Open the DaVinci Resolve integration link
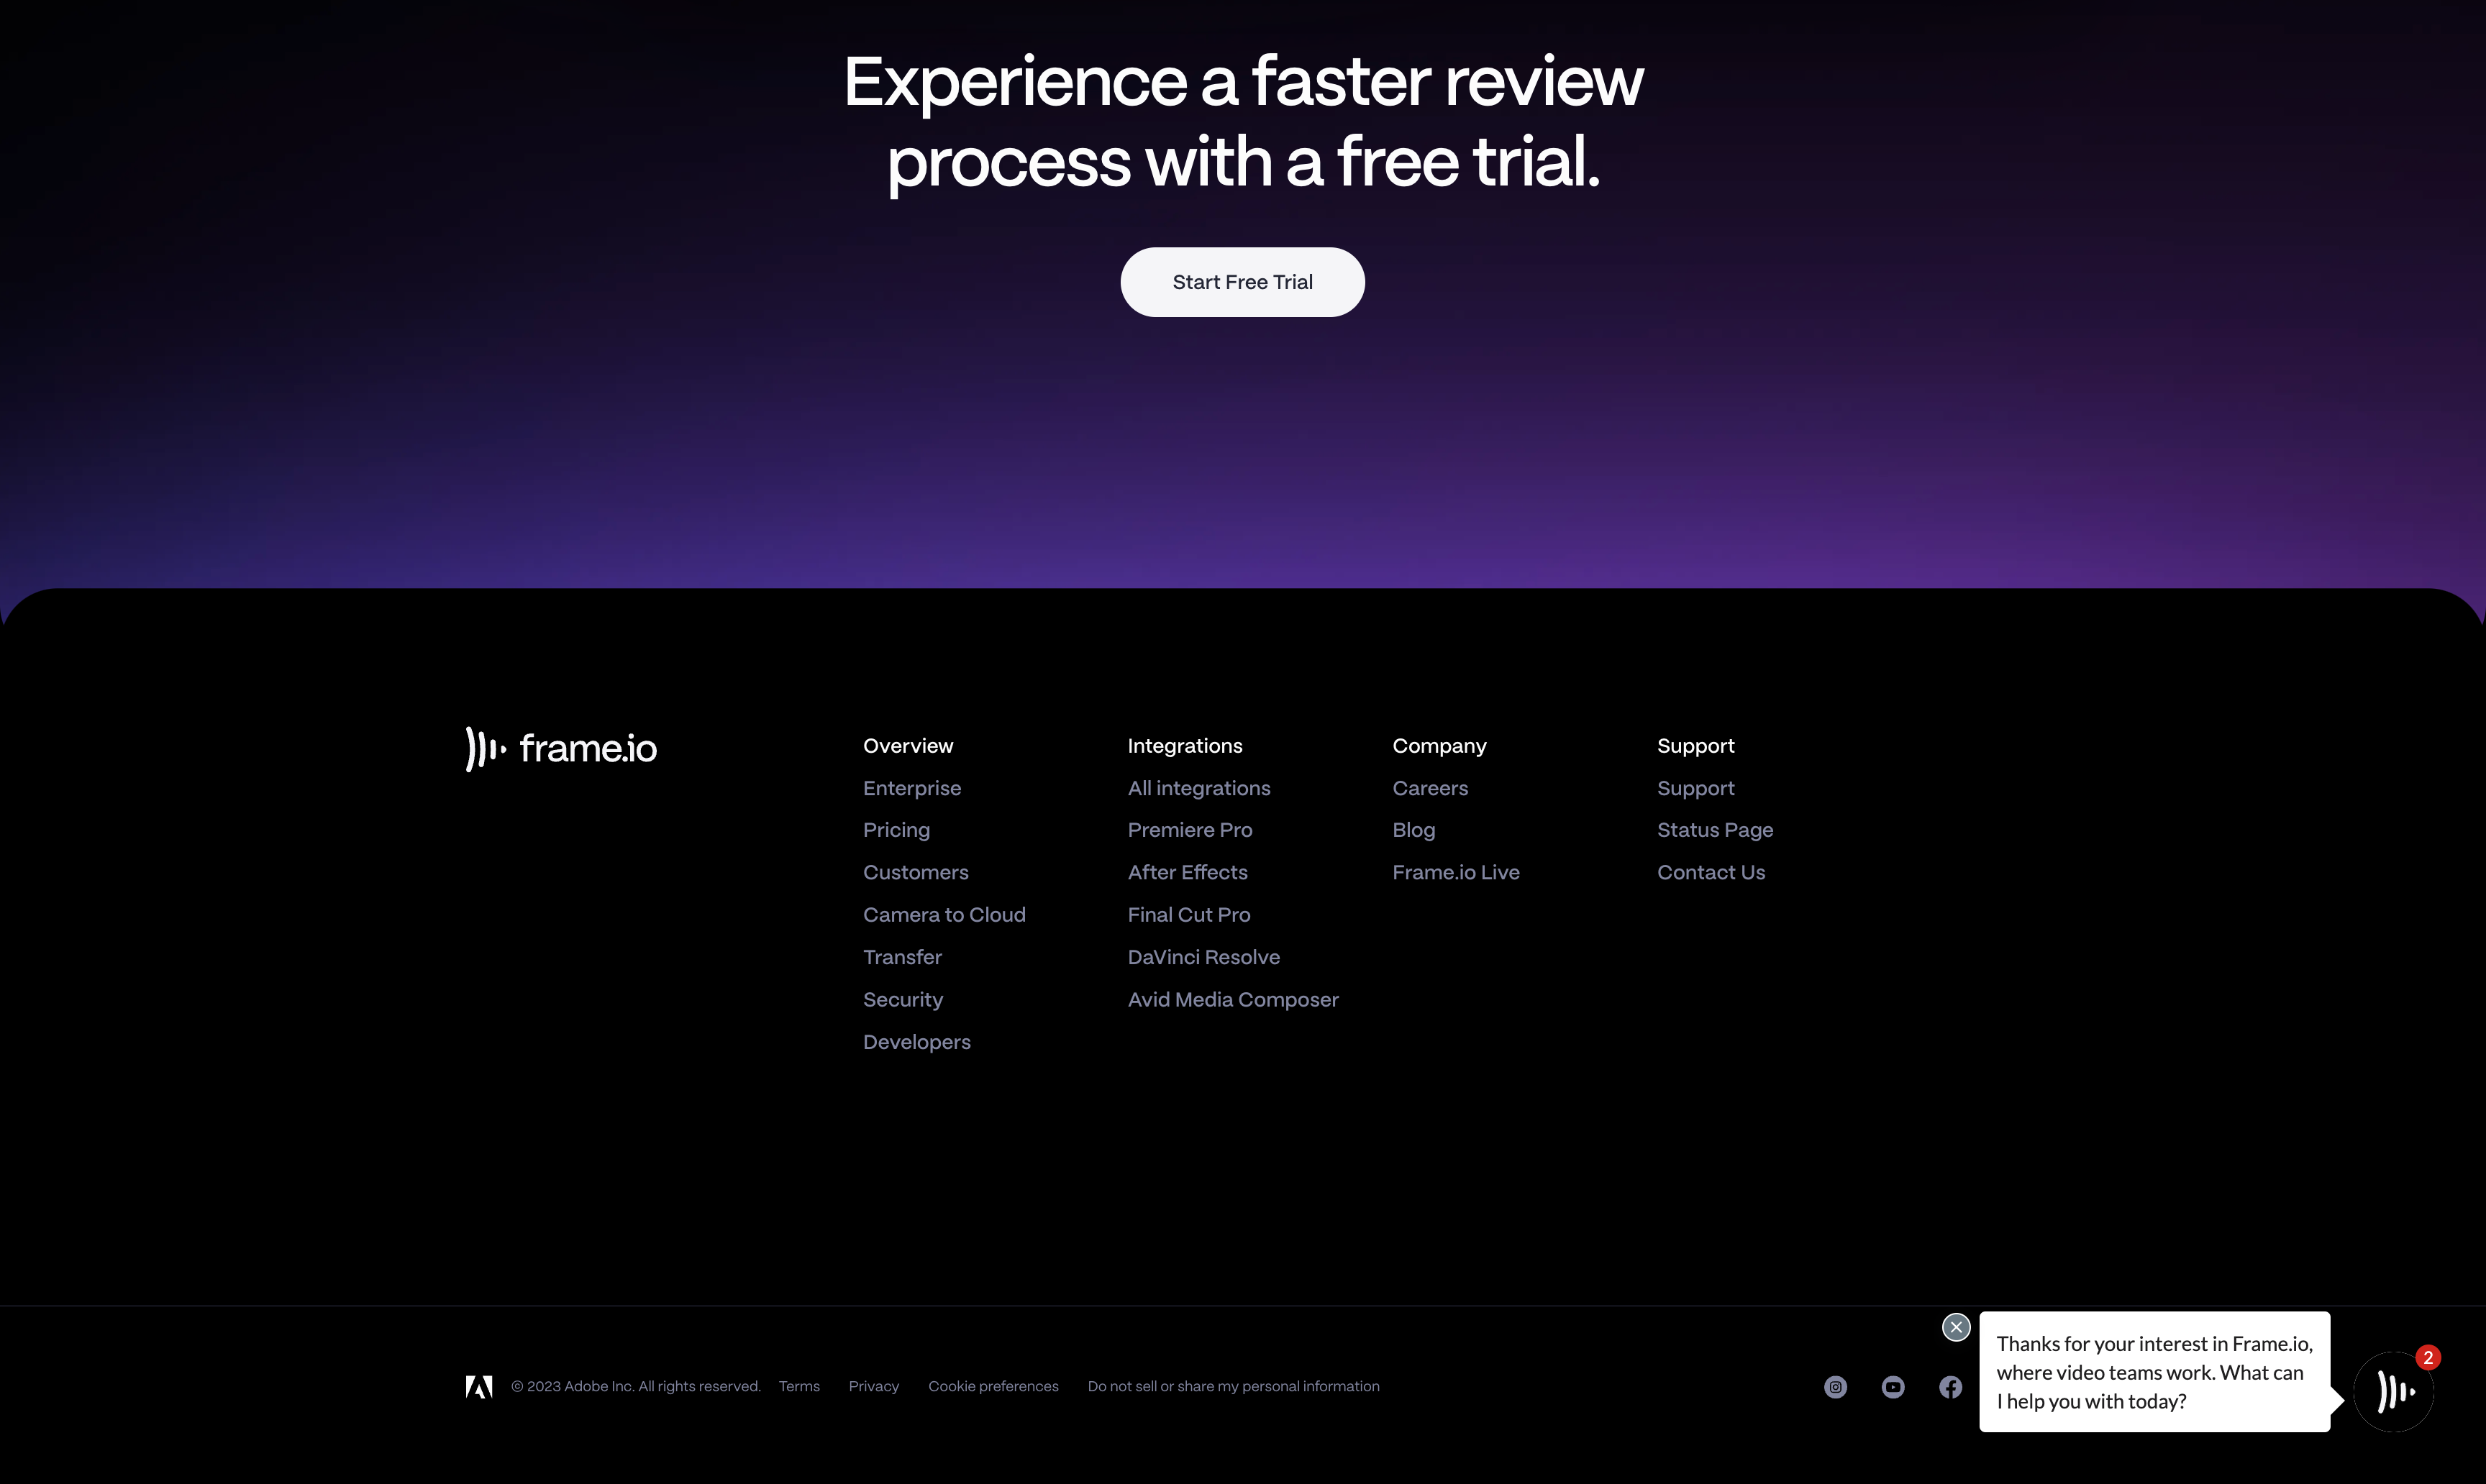The image size is (2486, 1484). pyautogui.click(x=1203, y=957)
